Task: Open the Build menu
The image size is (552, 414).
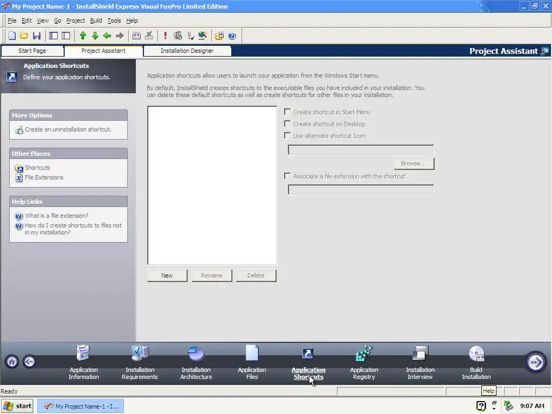Action: coord(96,20)
